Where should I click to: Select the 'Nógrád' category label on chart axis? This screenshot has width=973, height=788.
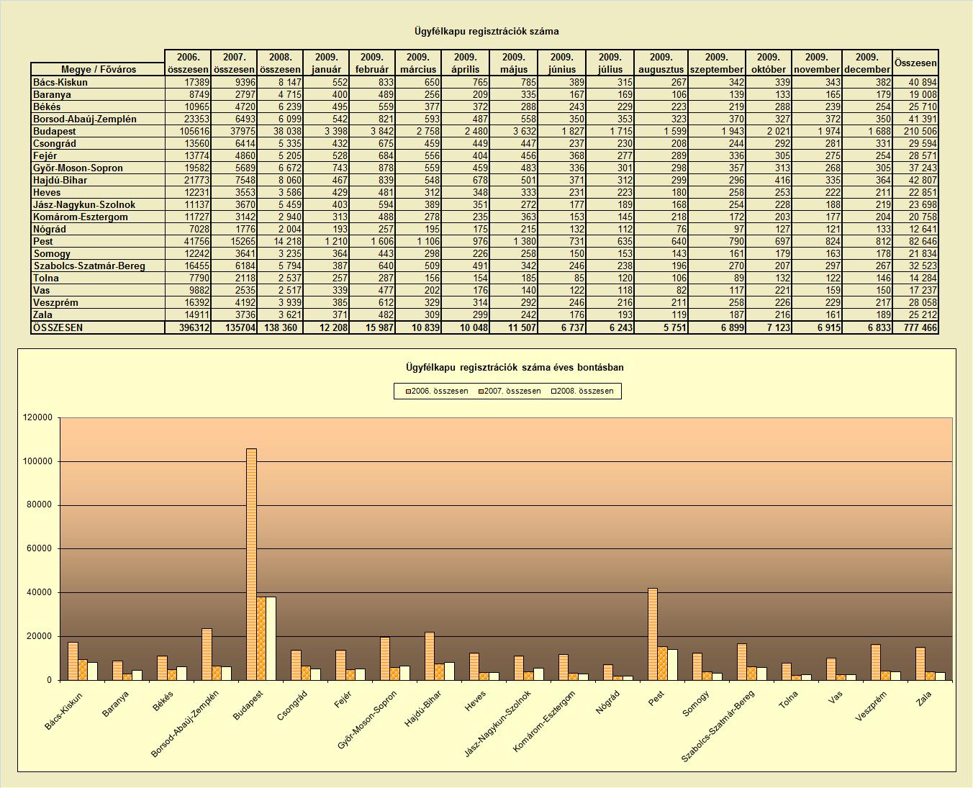[609, 702]
